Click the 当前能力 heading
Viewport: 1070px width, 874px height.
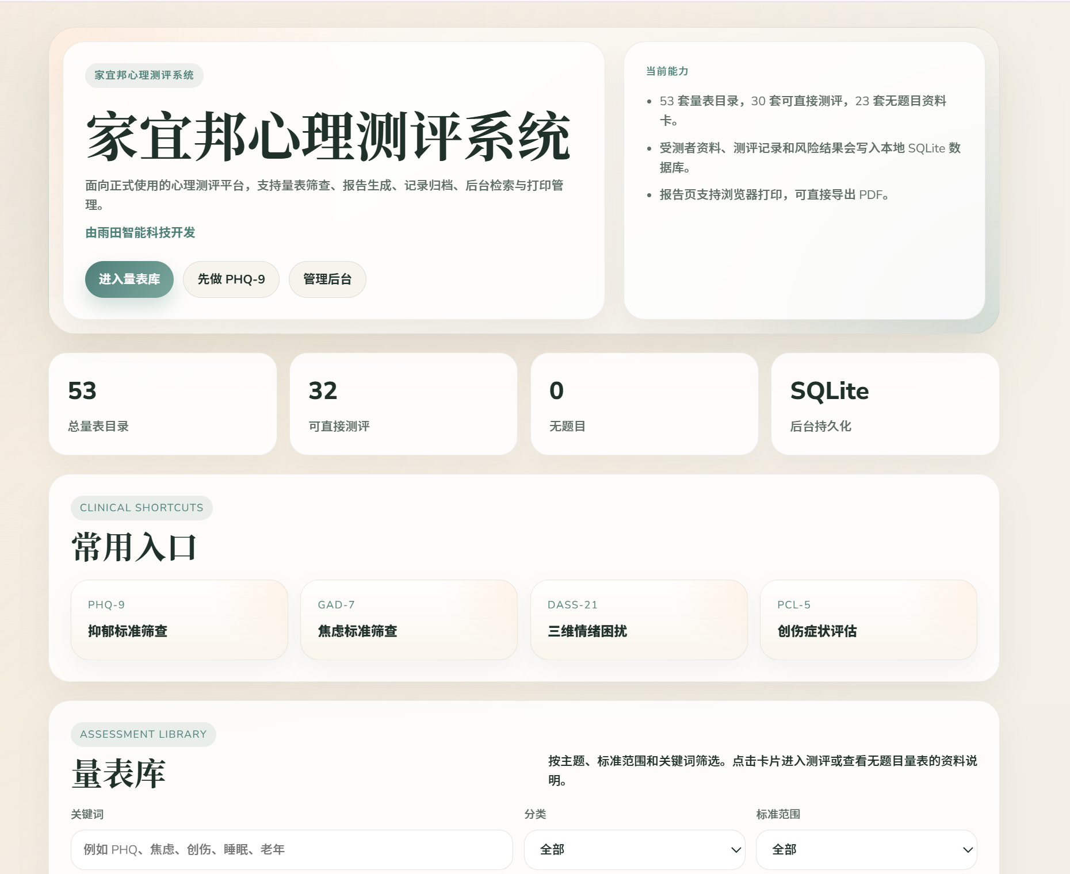(x=667, y=71)
